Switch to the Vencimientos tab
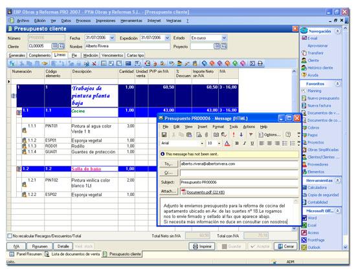This screenshot has width=356, height=271. pos(113,56)
